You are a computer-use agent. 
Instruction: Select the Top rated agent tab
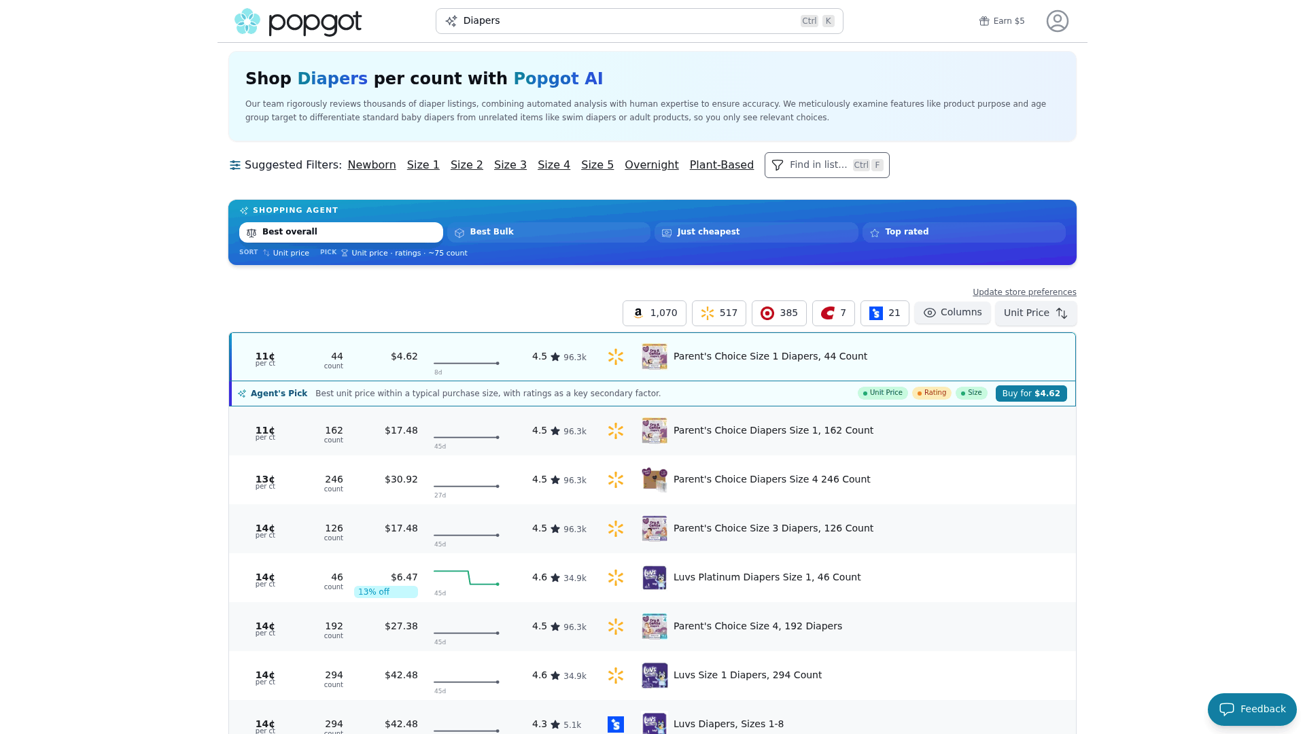point(964,232)
